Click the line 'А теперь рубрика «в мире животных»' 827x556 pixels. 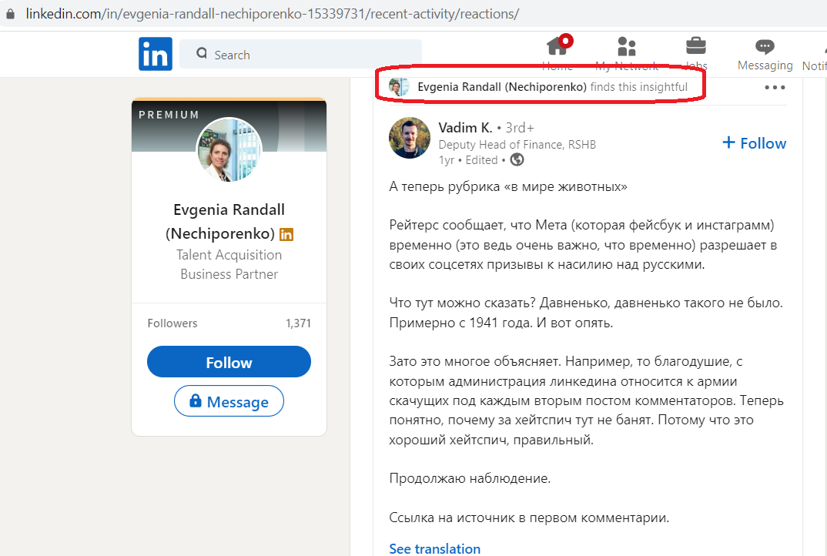pos(508,186)
